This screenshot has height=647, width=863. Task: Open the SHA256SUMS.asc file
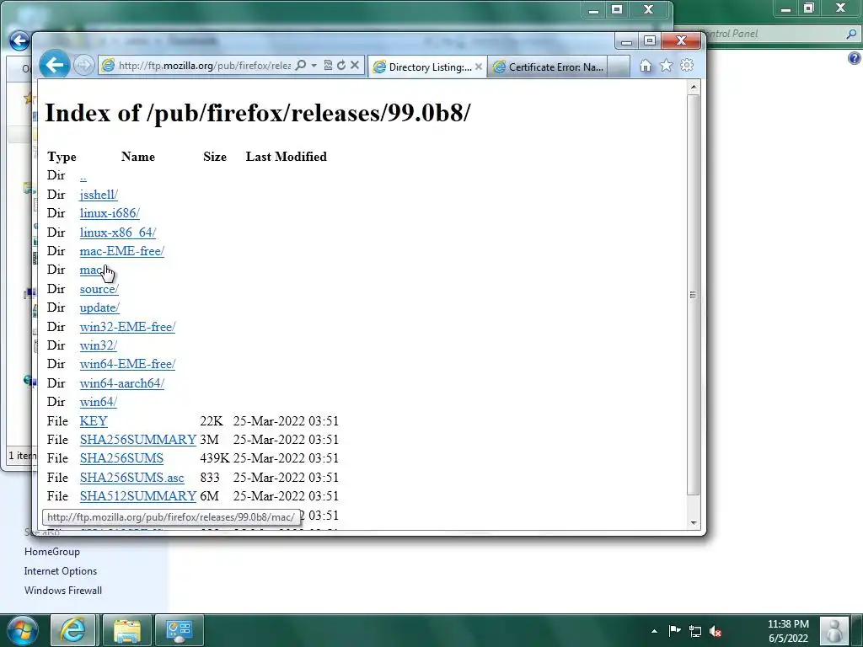click(x=131, y=478)
